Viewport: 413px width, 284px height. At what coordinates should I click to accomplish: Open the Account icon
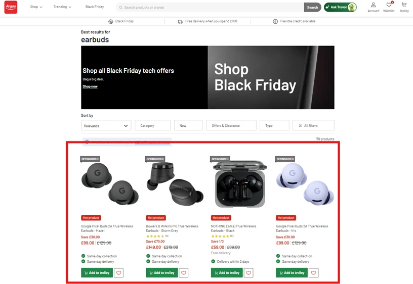point(373,7)
